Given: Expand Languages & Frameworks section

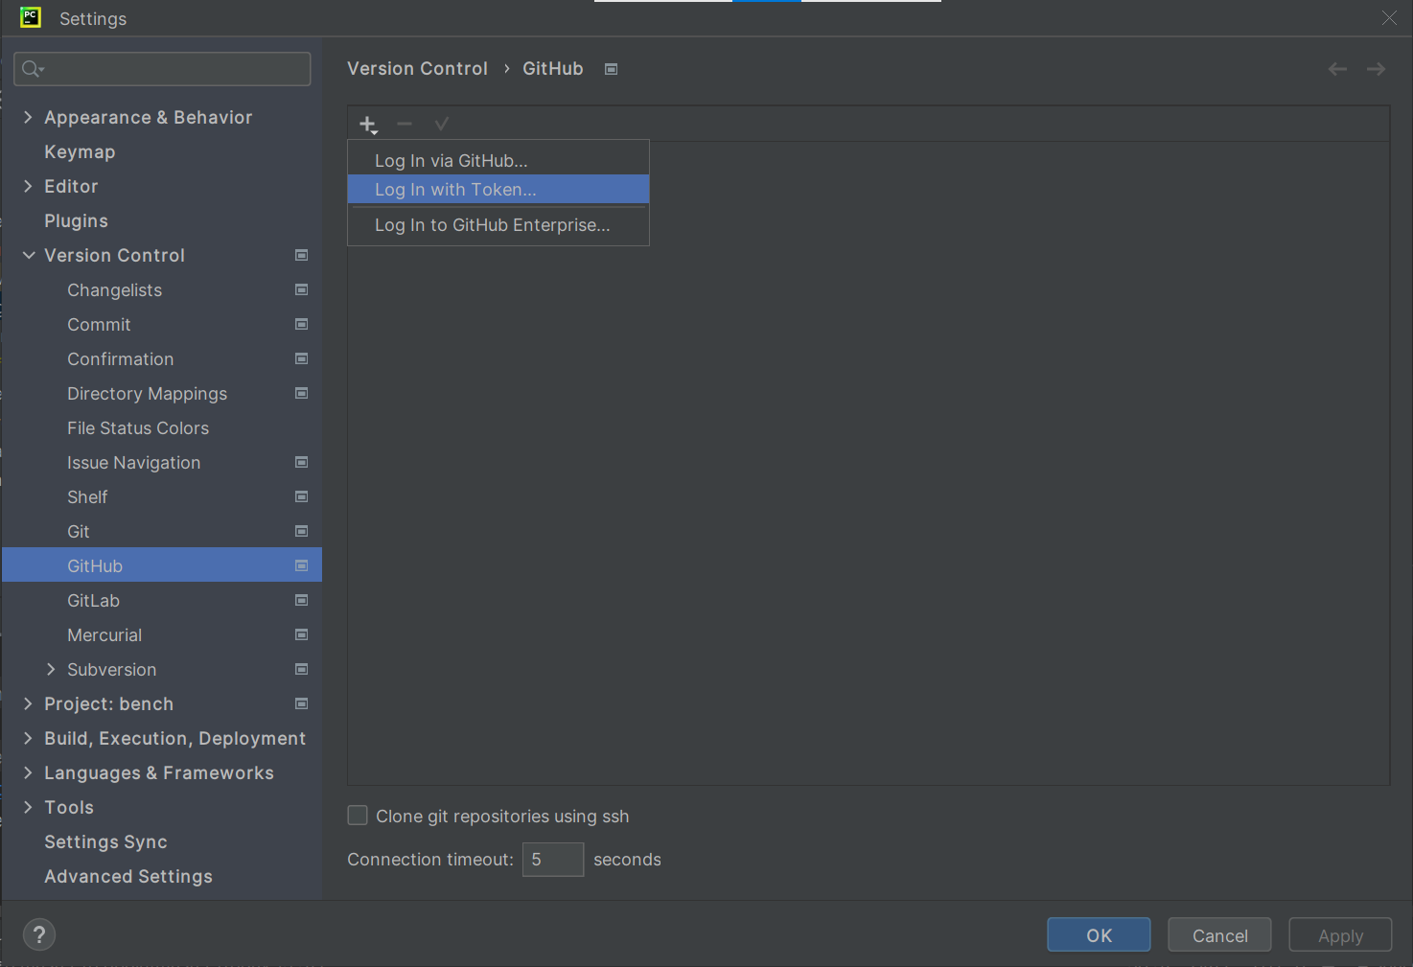Looking at the screenshot, I should pyautogui.click(x=28, y=772).
